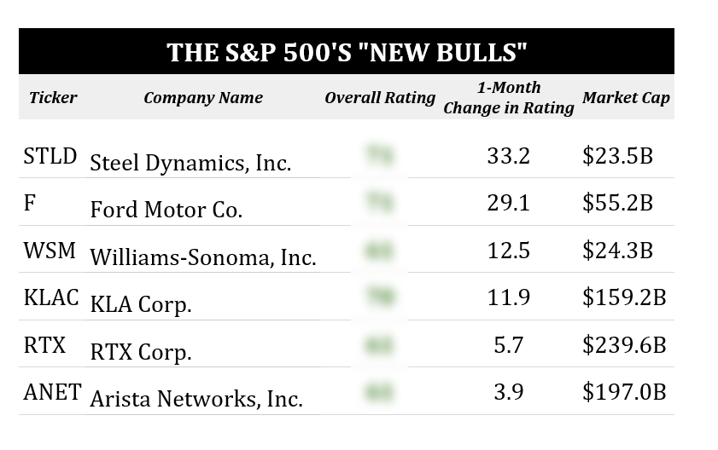Click the Company Name column header

pos(203,98)
